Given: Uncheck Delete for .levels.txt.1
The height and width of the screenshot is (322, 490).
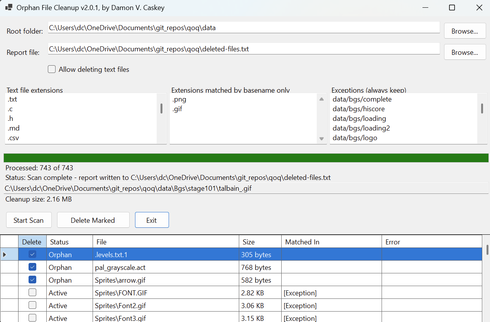Looking at the screenshot, I should point(32,254).
